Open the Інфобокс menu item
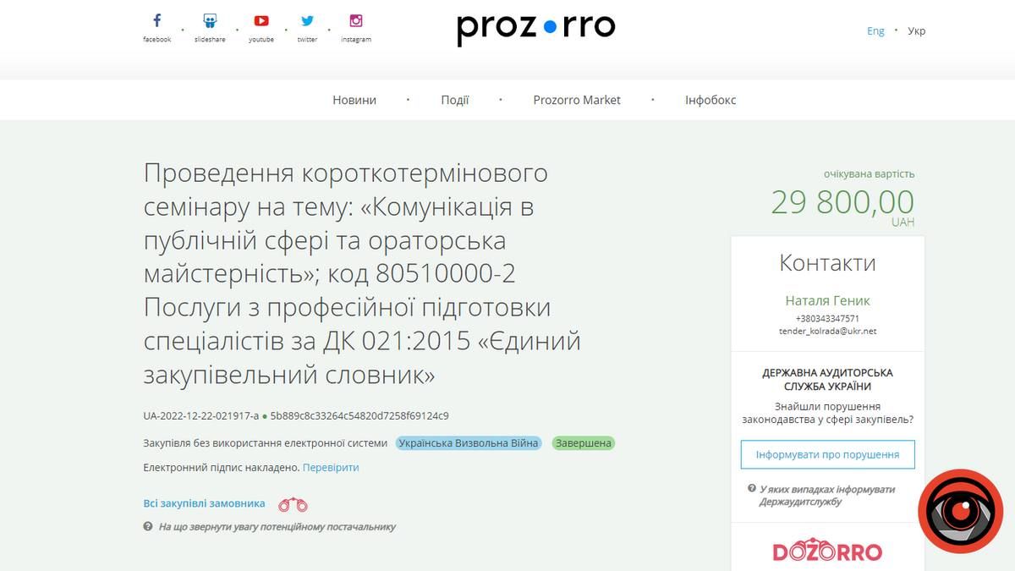This screenshot has height=571, width=1015. 711,99
